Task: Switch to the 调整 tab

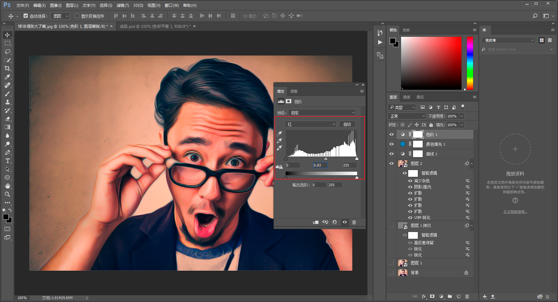Action: [x=294, y=91]
